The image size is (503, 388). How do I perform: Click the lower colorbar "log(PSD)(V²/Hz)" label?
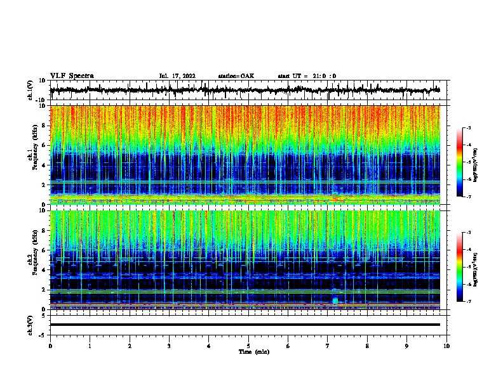(475, 269)
